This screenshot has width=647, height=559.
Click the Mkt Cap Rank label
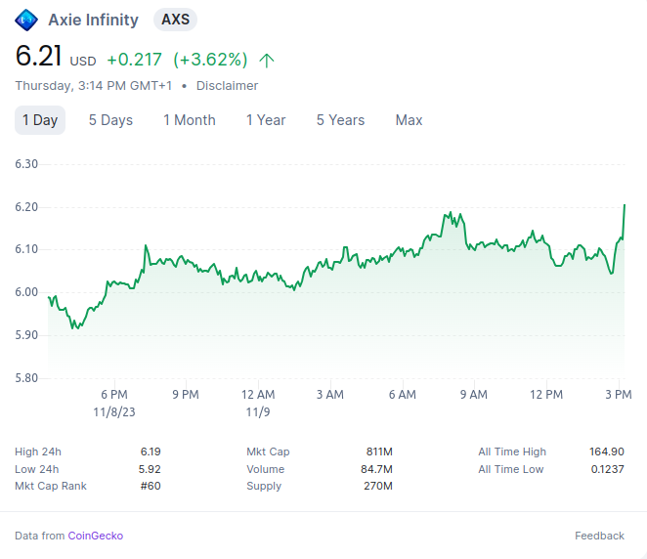[x=51, y=486]
